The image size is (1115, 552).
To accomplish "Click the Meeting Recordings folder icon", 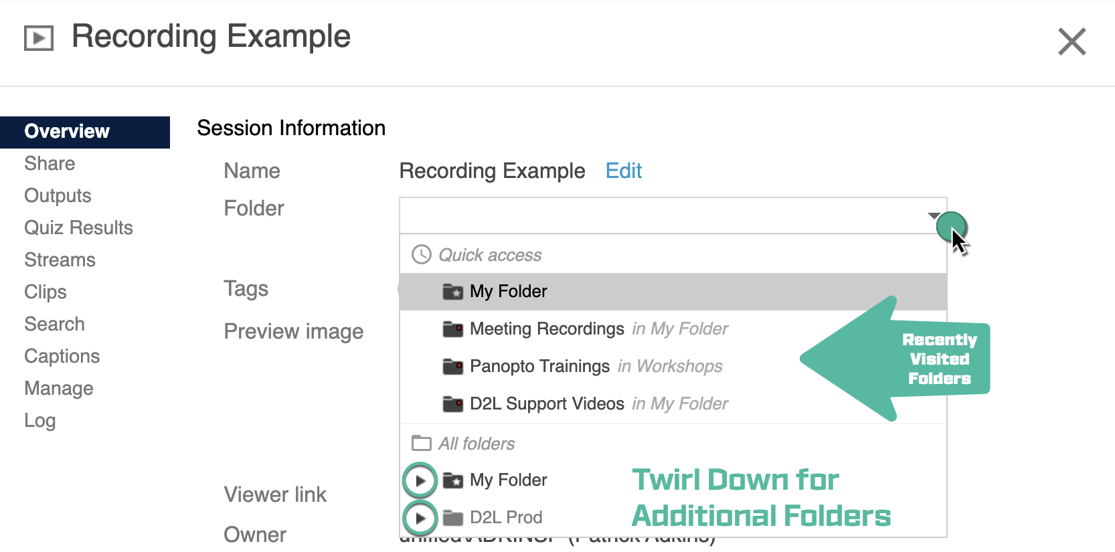I will [453, 329].
